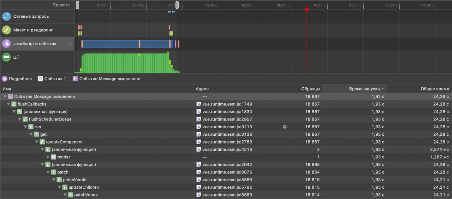452x199 pixels.
Task: Click the function icon next to flushSchedulerQueue
Action: pos(25,119)
